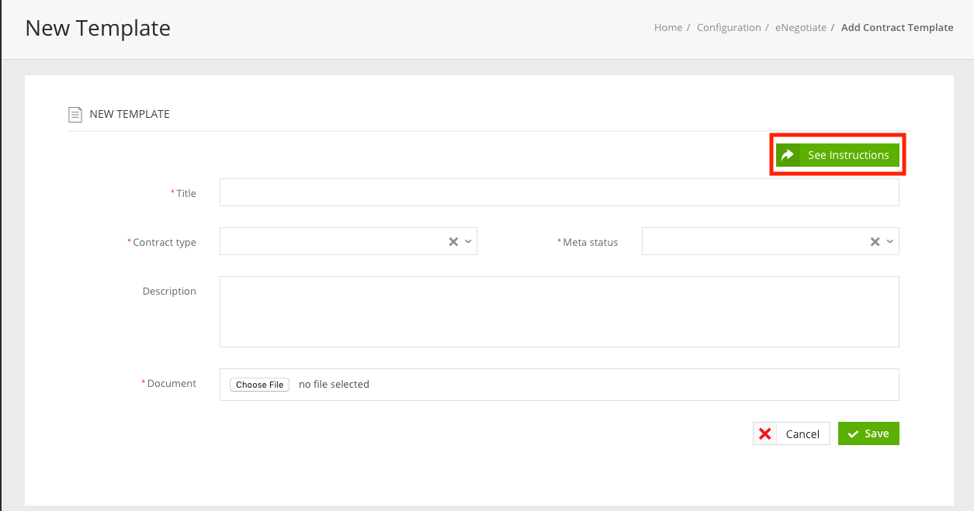This screenshot has height=511, width=974.
Task: Click the Title field label
Action: [185, 193]
